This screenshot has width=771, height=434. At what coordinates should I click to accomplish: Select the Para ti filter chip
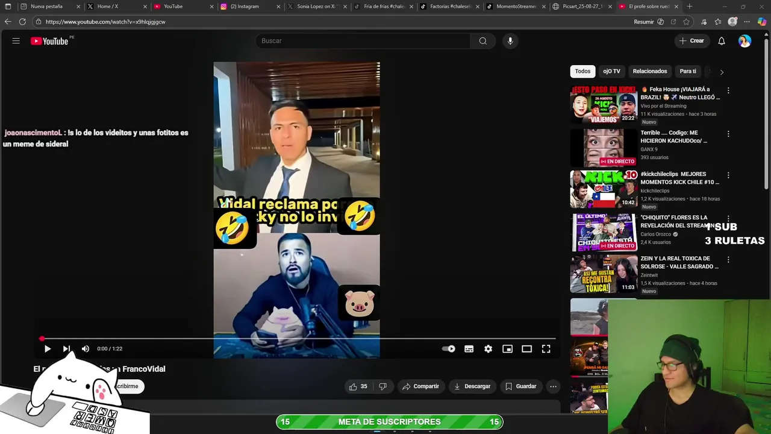(688, 71)
